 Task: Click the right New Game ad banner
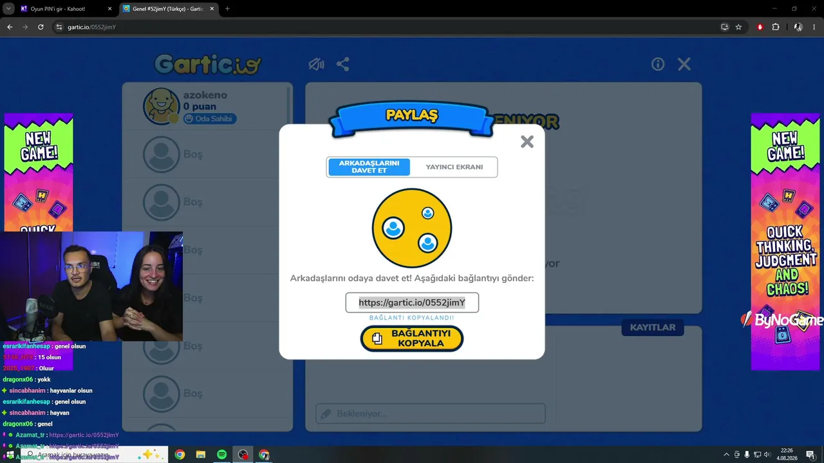click(x=785, y=242)
